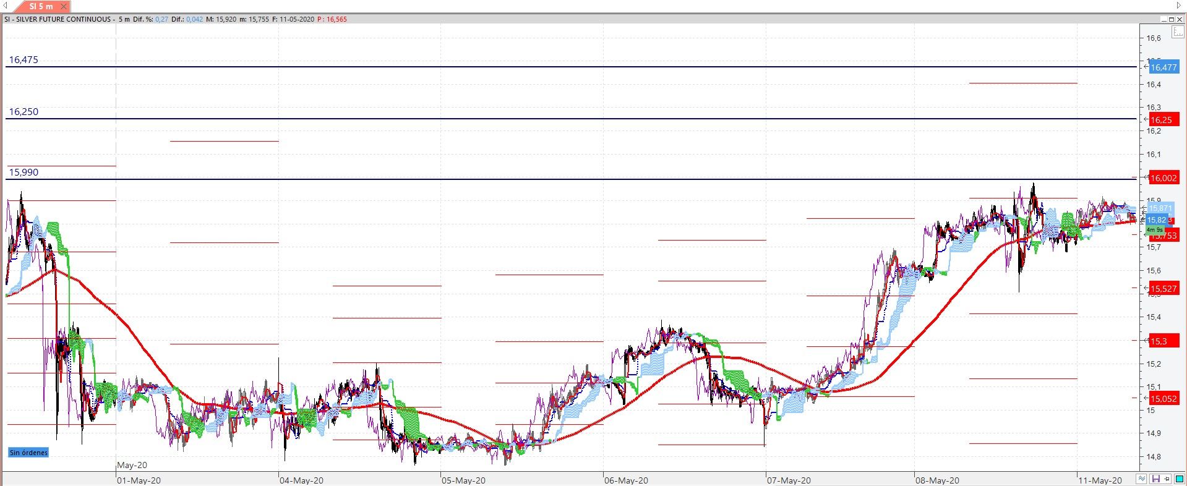Open the cyan color square button
Viewport: 1187px width, 486px height.
pyautogui.click(x=1179, y=479)
